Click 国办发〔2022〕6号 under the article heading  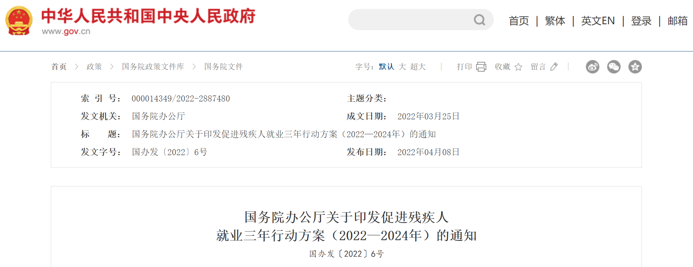pos(346,254)
